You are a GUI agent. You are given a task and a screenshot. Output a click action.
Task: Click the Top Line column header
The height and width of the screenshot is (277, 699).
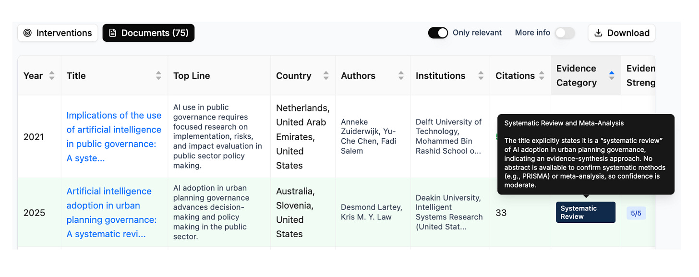click(x=192, y=75)
